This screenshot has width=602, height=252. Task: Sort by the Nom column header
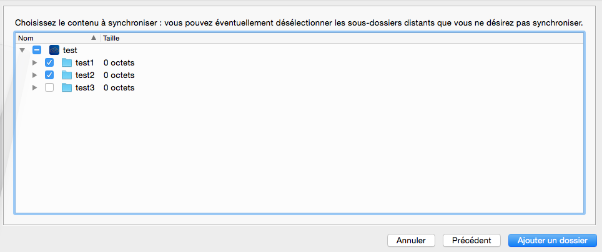pyautogui.click(x=50, y=38)
